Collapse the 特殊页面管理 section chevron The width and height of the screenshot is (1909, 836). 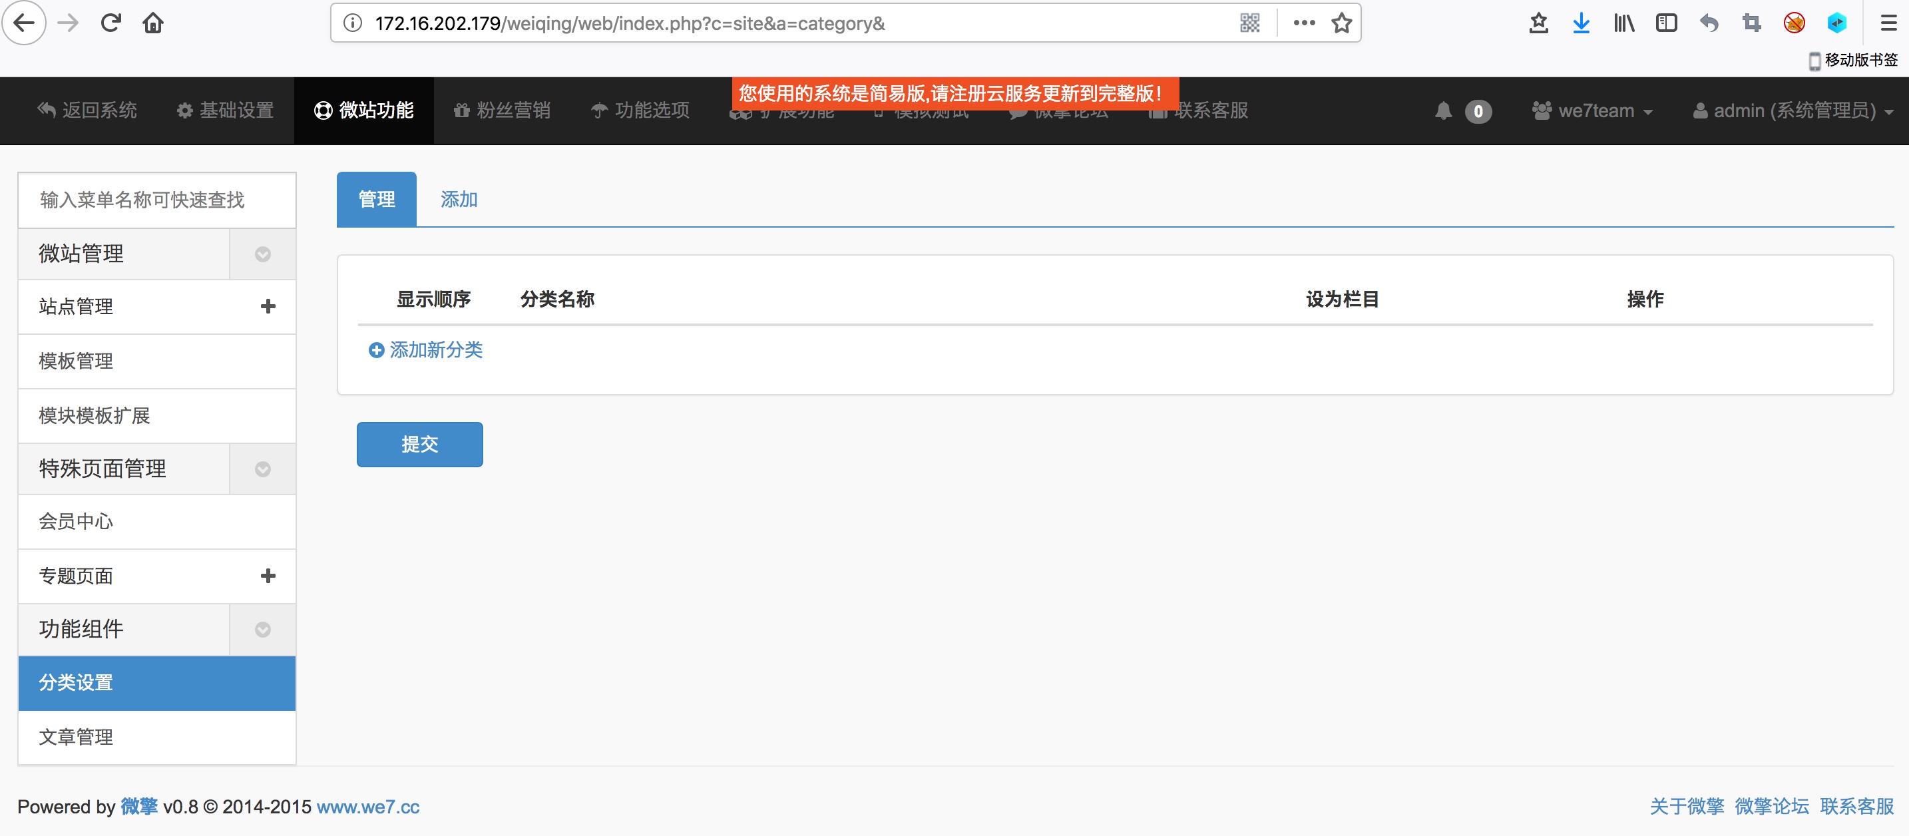tap(262, 469)
